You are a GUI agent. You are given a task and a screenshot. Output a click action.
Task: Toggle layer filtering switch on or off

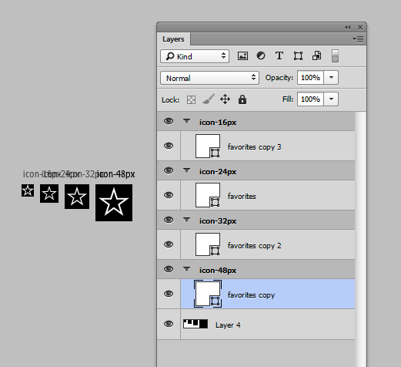[335, 56]
